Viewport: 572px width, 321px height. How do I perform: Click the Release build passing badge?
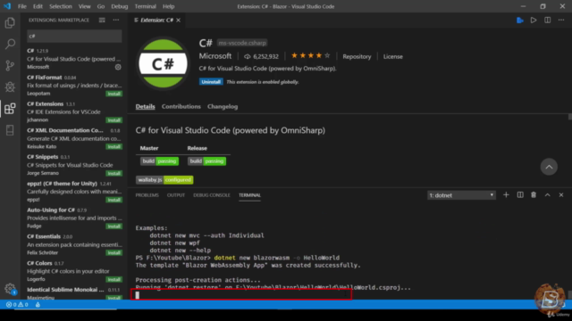click(206, 161)
